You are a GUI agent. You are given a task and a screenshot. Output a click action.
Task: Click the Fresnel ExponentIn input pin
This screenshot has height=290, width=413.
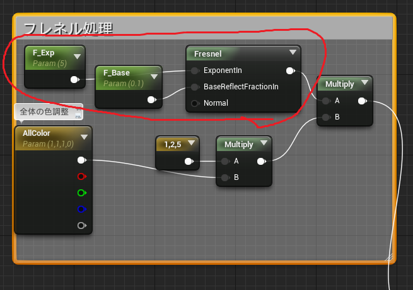pyautogui.click(x=195, y=70)
